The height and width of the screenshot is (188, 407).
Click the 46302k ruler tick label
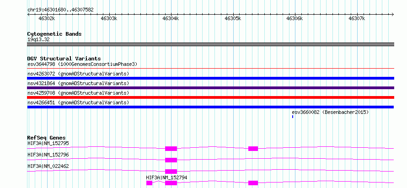point(47,18)
